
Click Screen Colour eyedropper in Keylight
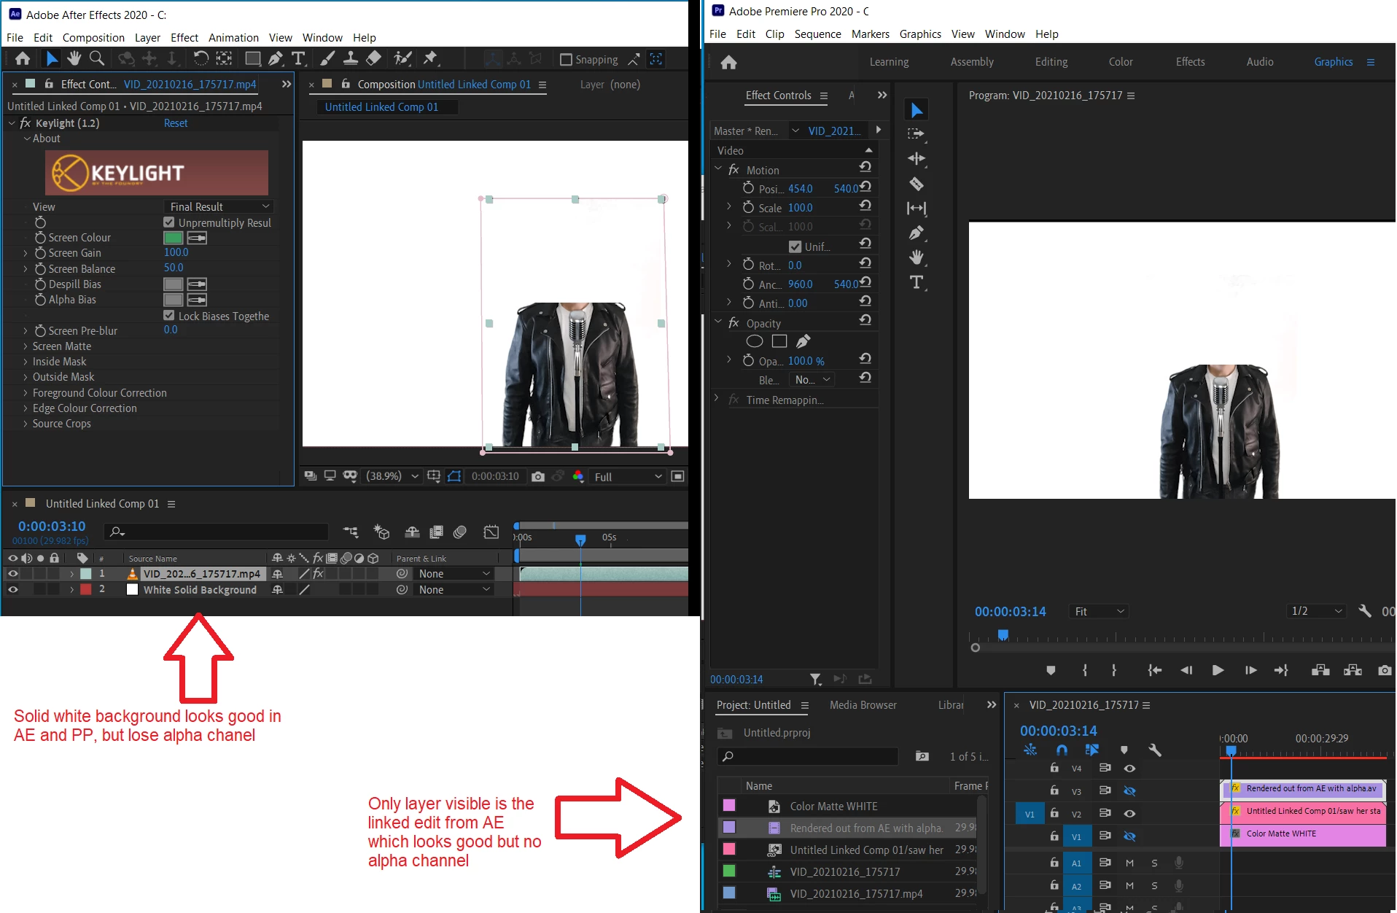[x=197, y=238]
